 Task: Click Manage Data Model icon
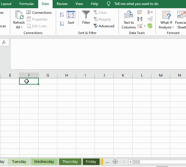coord(150,26)
